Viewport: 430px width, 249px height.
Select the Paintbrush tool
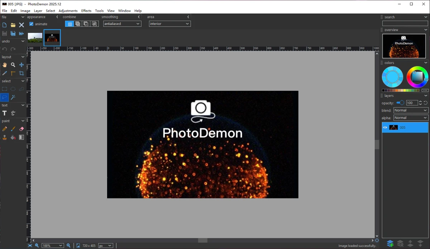coord(13,129)
